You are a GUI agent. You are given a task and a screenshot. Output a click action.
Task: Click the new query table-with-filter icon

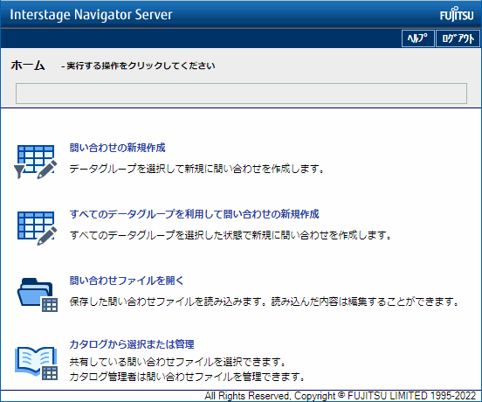(36, 162)
